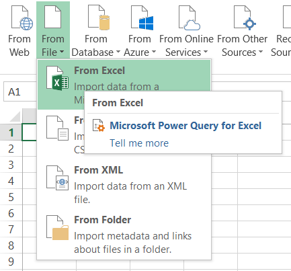
Task: Click the From File page icon
Action: tap(52, 17)
